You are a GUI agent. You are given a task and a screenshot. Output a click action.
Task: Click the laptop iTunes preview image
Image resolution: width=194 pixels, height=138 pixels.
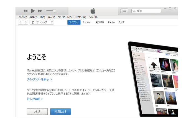coord(153,79)
